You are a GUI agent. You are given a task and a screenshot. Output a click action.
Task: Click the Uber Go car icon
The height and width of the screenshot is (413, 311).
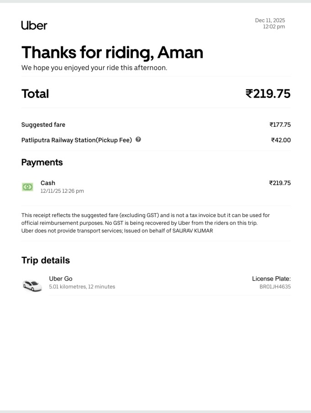click(x=32, y=285)
